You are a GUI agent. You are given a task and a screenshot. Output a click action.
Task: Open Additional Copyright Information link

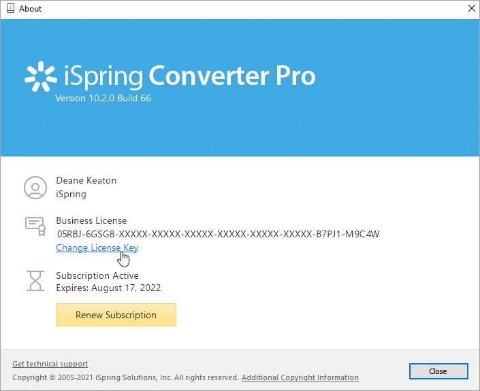click(x=300, y=377)
